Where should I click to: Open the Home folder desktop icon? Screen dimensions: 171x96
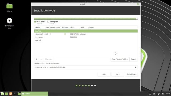coord(10,8)
